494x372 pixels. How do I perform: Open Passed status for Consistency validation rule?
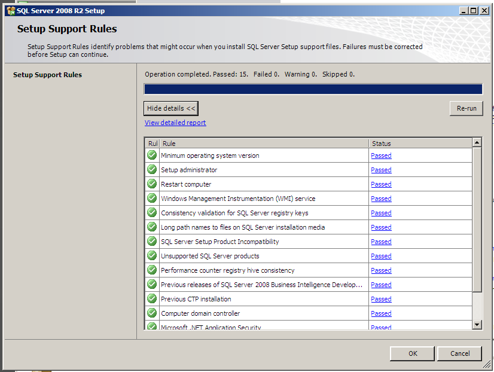[x=381, y=213]
